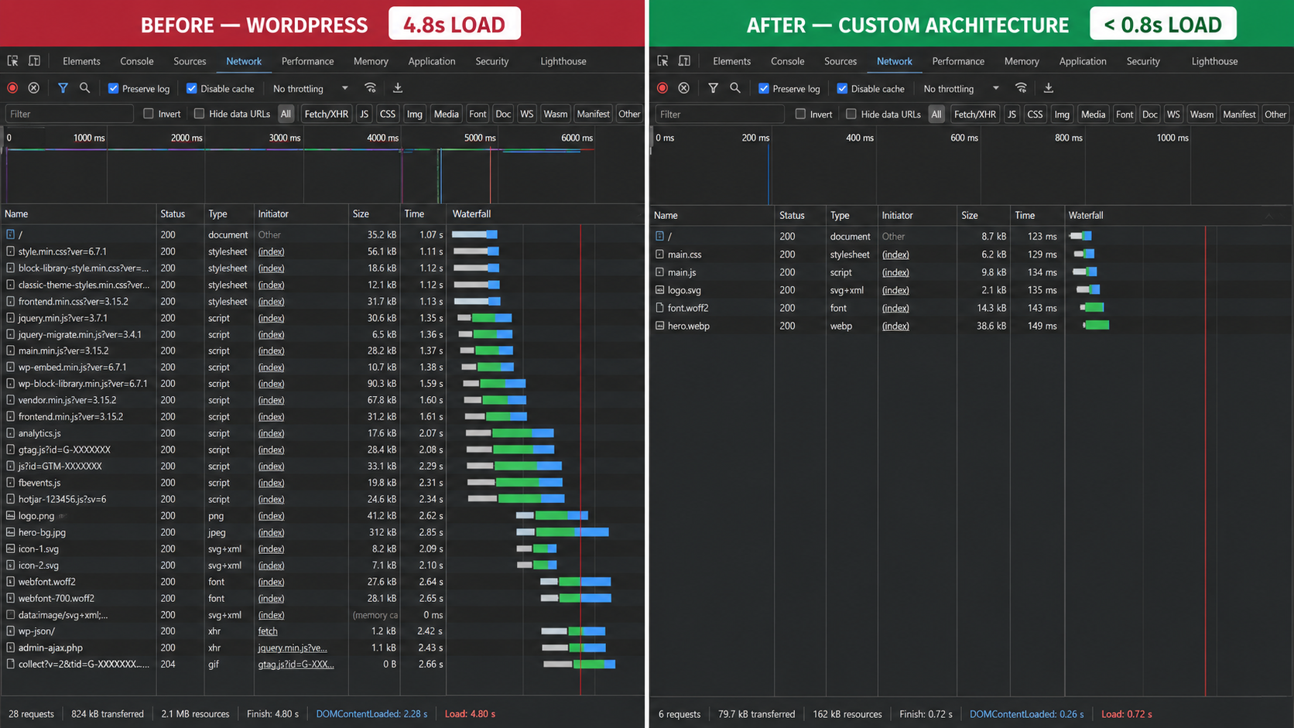1294x728 pixels.
Task: Open fetch initiator link for wp-json
Action: click(268, 631)
